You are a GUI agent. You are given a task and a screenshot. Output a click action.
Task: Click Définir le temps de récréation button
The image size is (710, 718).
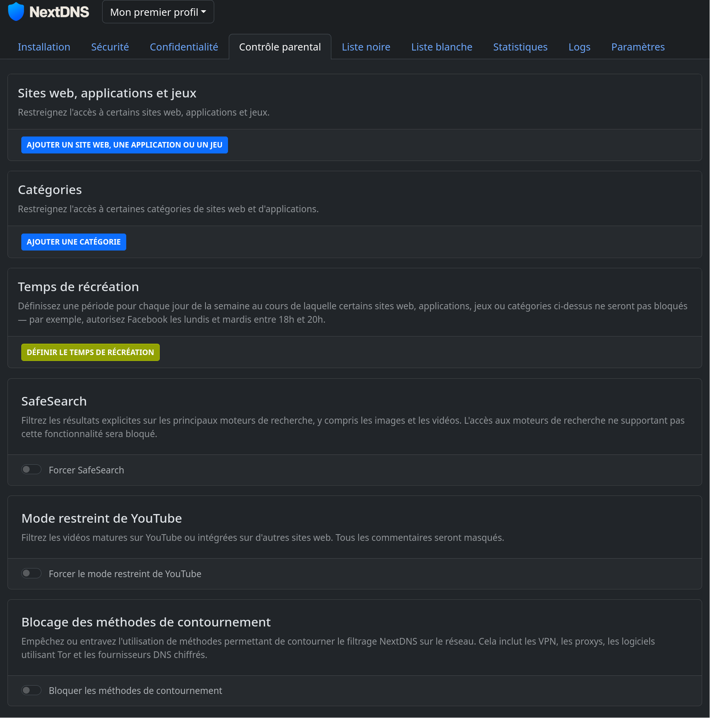90,352
